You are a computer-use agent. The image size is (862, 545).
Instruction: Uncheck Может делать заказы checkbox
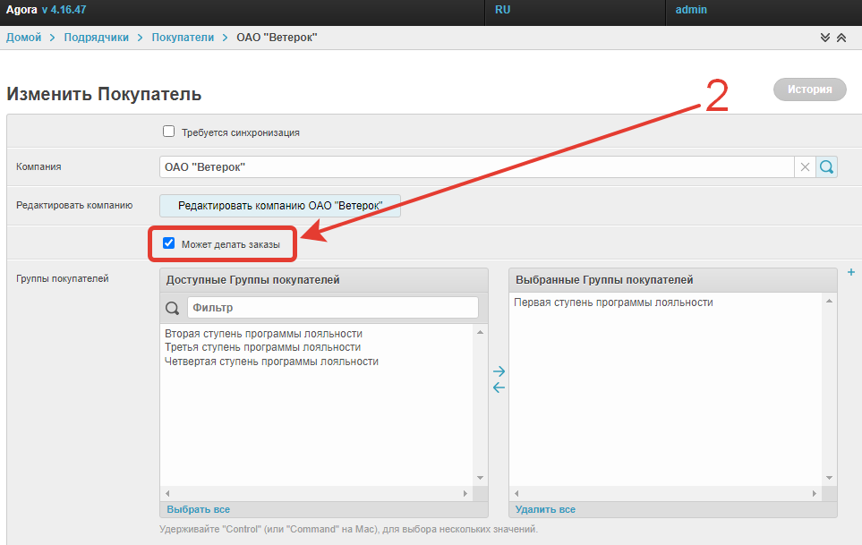(x=168, y=243)
